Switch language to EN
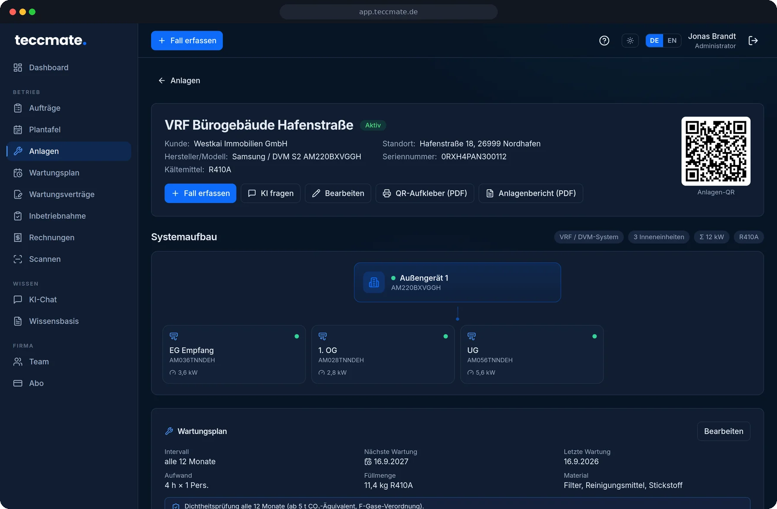This screenshot has width=777, height=509. coord(672,41)
